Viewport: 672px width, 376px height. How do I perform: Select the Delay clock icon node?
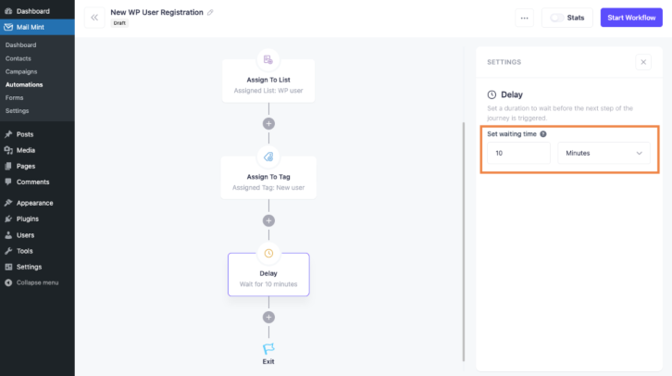click(x=268, y=254)
